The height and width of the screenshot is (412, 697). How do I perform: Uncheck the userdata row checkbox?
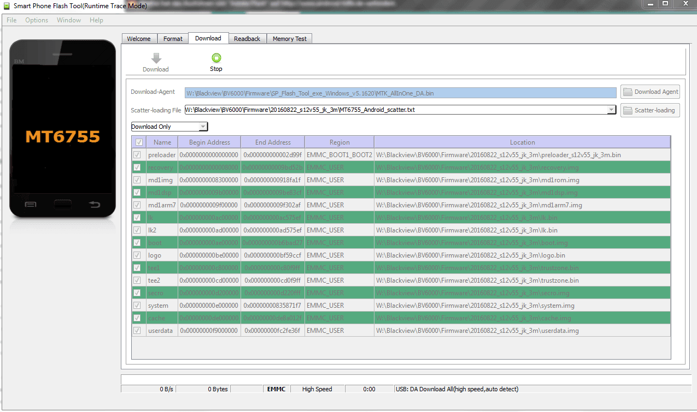pyautogui.click(x=137, y=331)
